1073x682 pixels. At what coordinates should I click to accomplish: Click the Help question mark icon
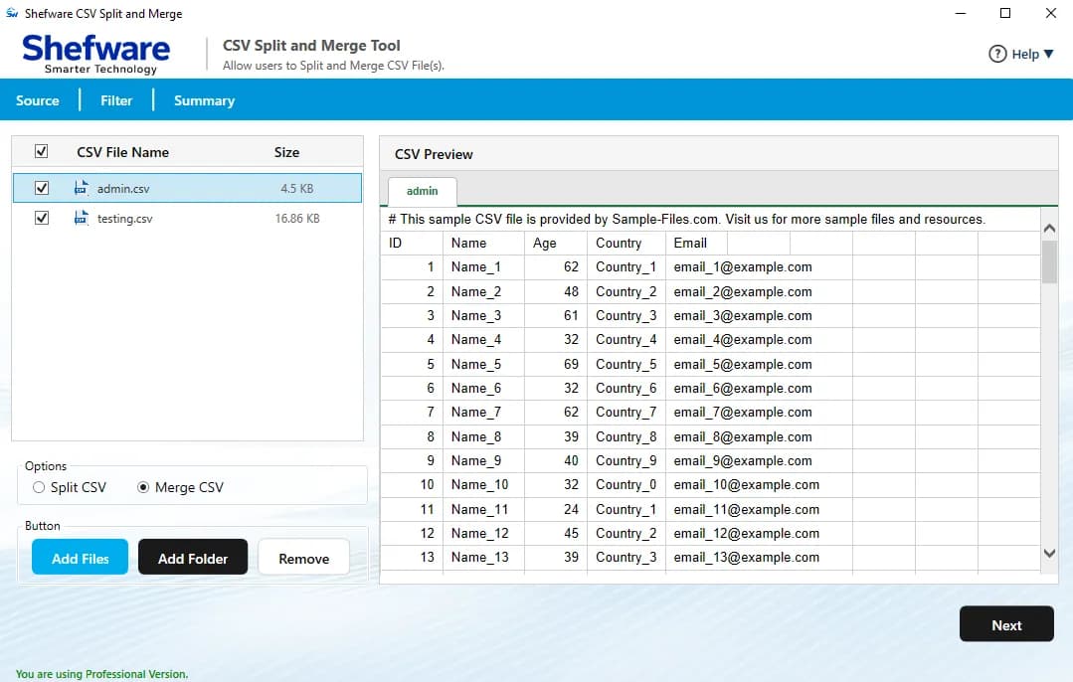(x=997, y=54)
